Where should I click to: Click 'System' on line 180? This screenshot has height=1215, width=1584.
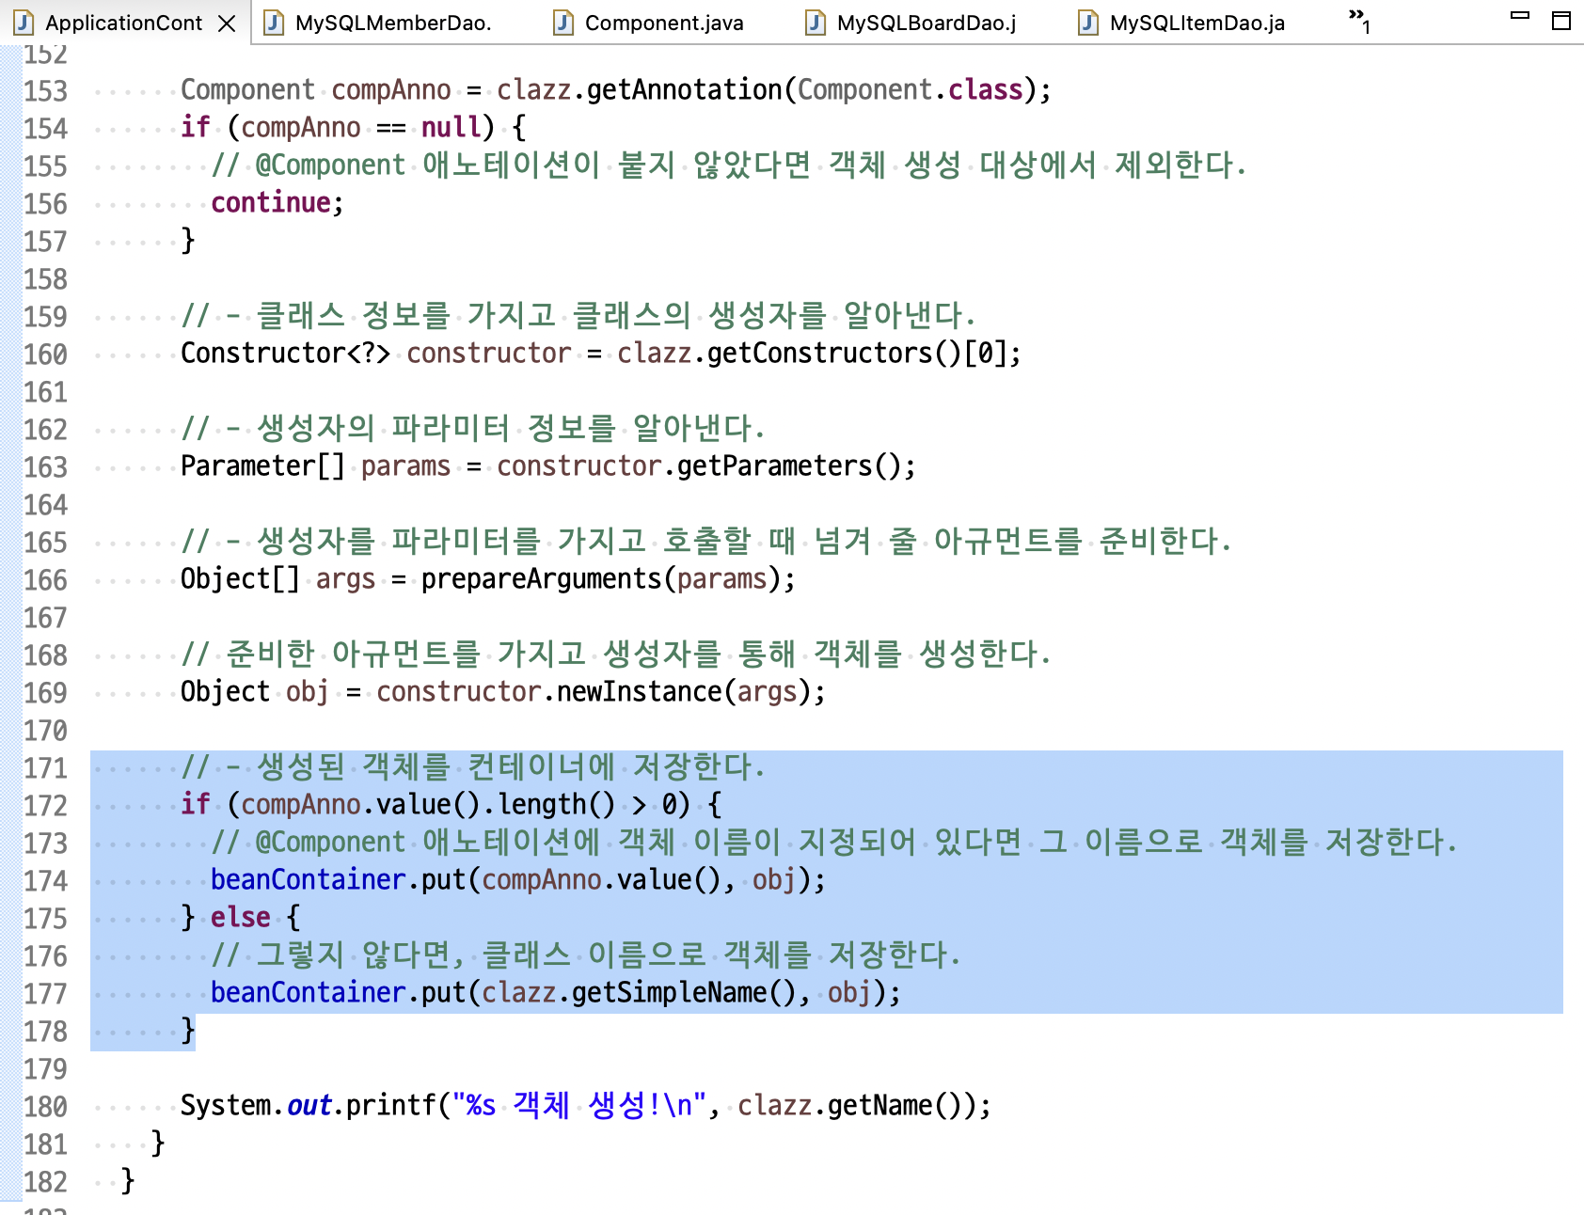point(226,1106)
